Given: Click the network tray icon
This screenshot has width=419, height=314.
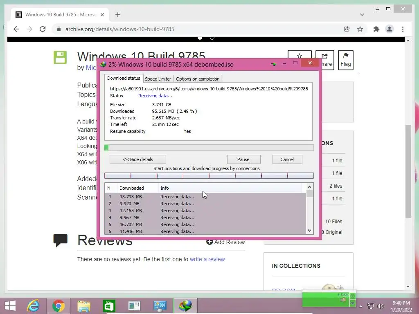Looking at the screenshot, I should pyautogui.click(x=371, y=306).
